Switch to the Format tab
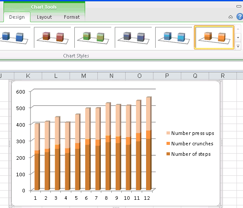 72,17
